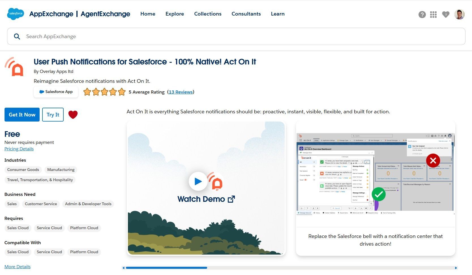Image resolution: width=472 pixels, height=275 pixels.
Task: Open the Pricing Details link
Action: tap(19, 149)
